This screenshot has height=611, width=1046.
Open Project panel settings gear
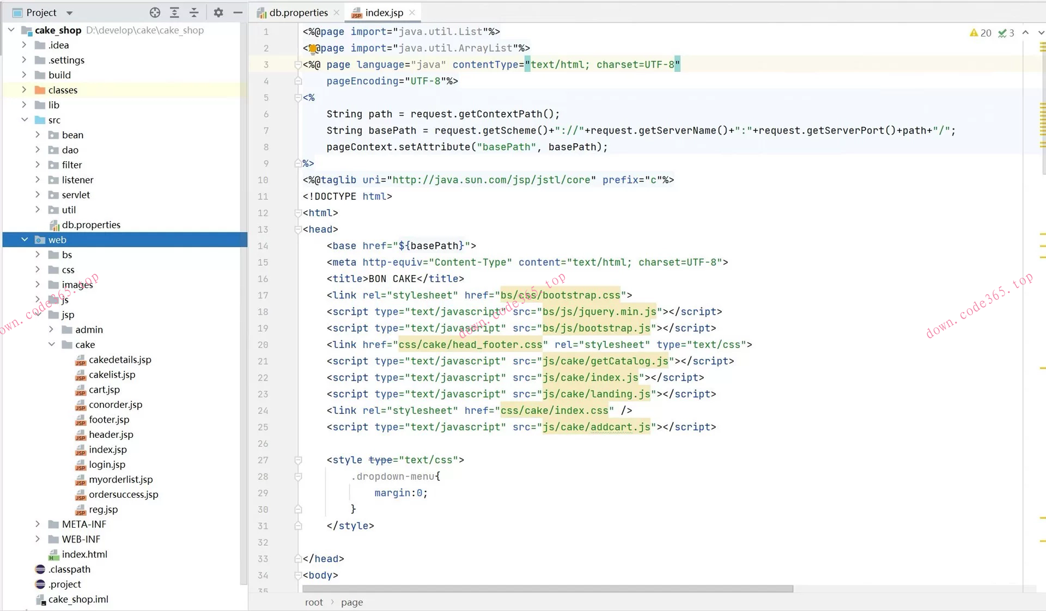pyautogui.click(x=218, y=13)
